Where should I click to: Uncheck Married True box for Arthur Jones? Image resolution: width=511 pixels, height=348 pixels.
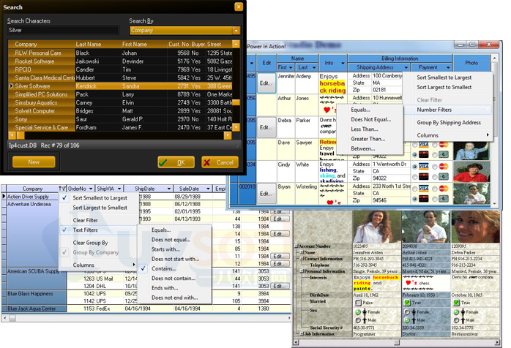click(x=407, y=303)
